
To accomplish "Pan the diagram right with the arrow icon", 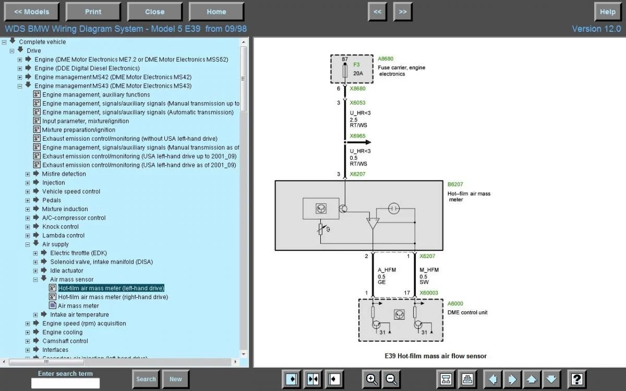I will 512,379.
